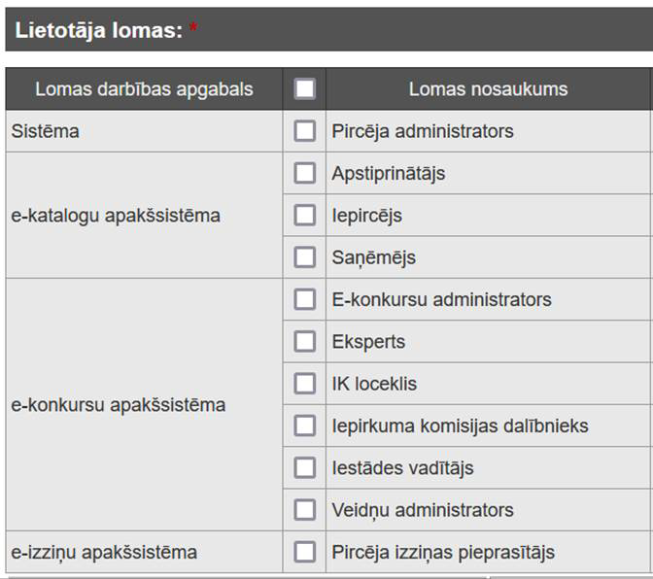Click the Veidņu administrators role label

[422, 510]
